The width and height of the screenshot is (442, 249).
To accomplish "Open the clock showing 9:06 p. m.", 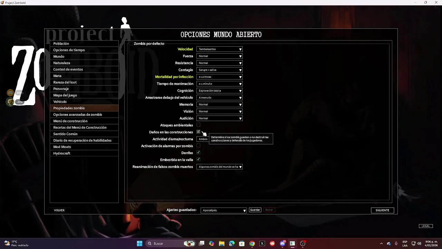I will click(431, 243).
